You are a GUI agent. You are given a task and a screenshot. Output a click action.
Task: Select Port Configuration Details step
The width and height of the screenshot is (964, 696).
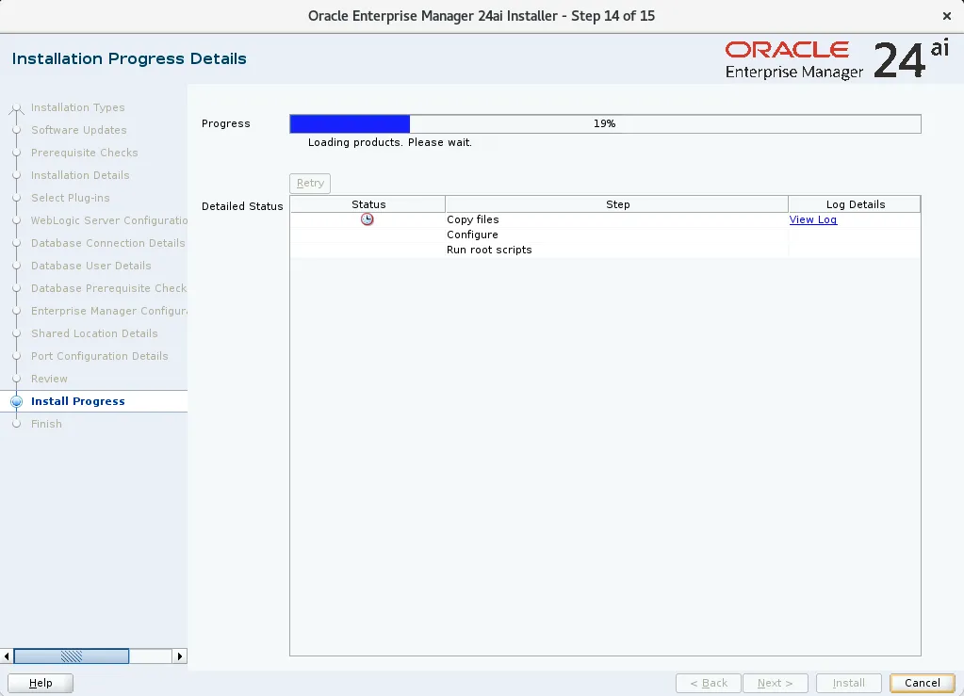coord(97,356)
